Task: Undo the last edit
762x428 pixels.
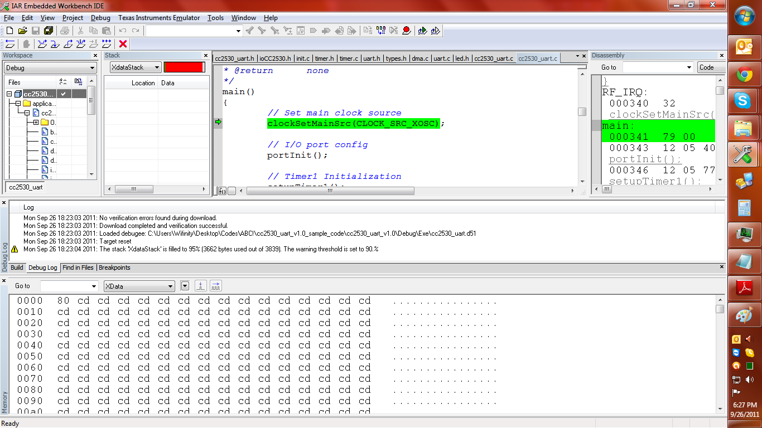Action: pos(122,31)
